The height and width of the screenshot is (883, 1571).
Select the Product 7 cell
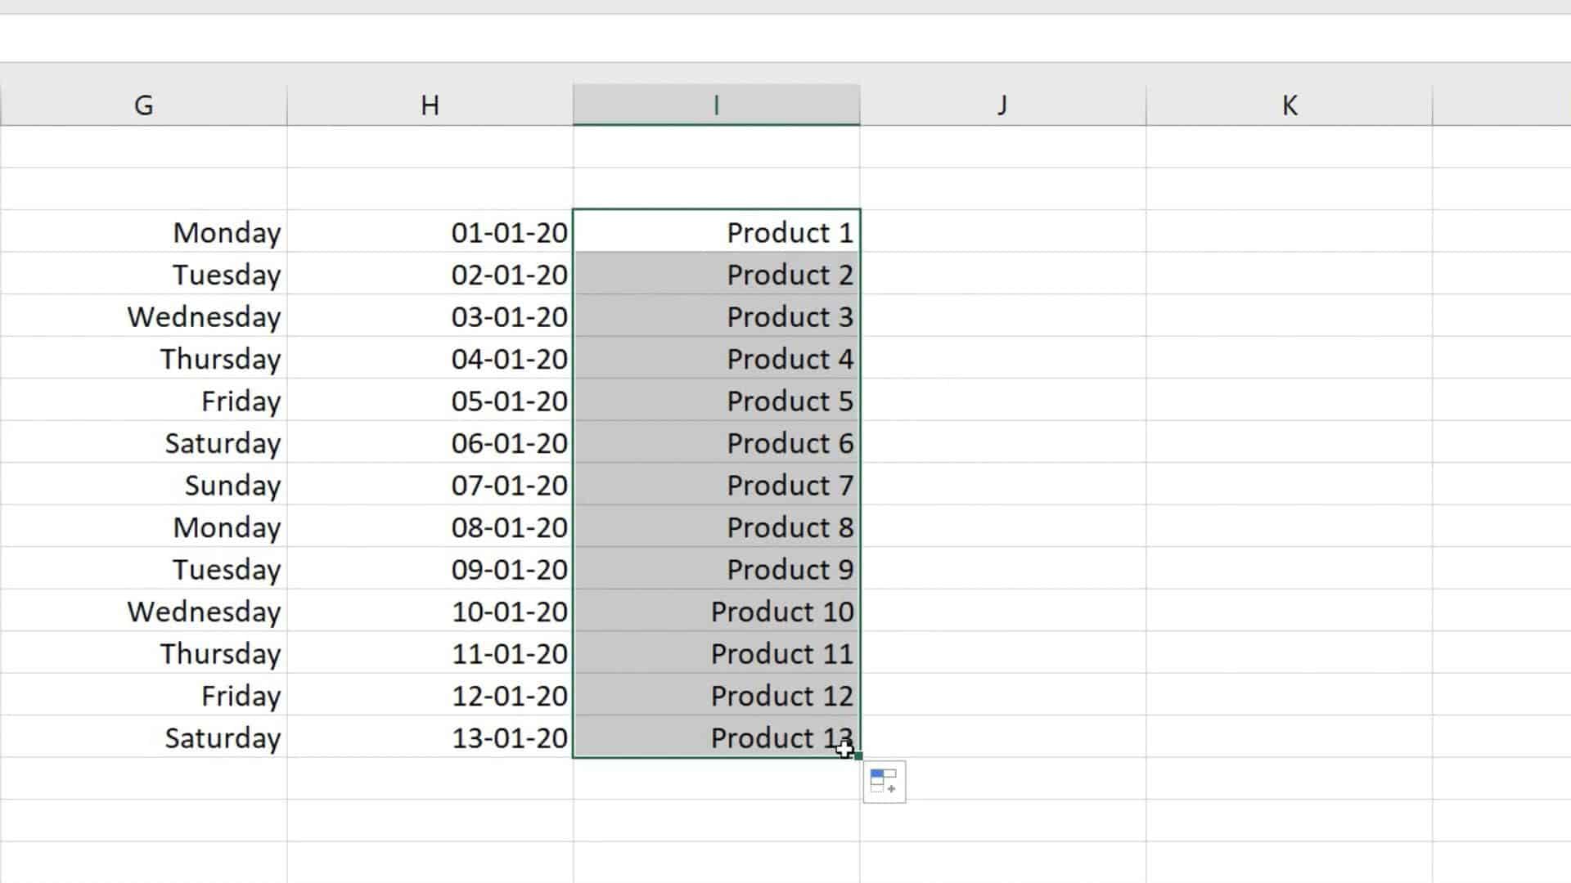[x=716, y=485]
